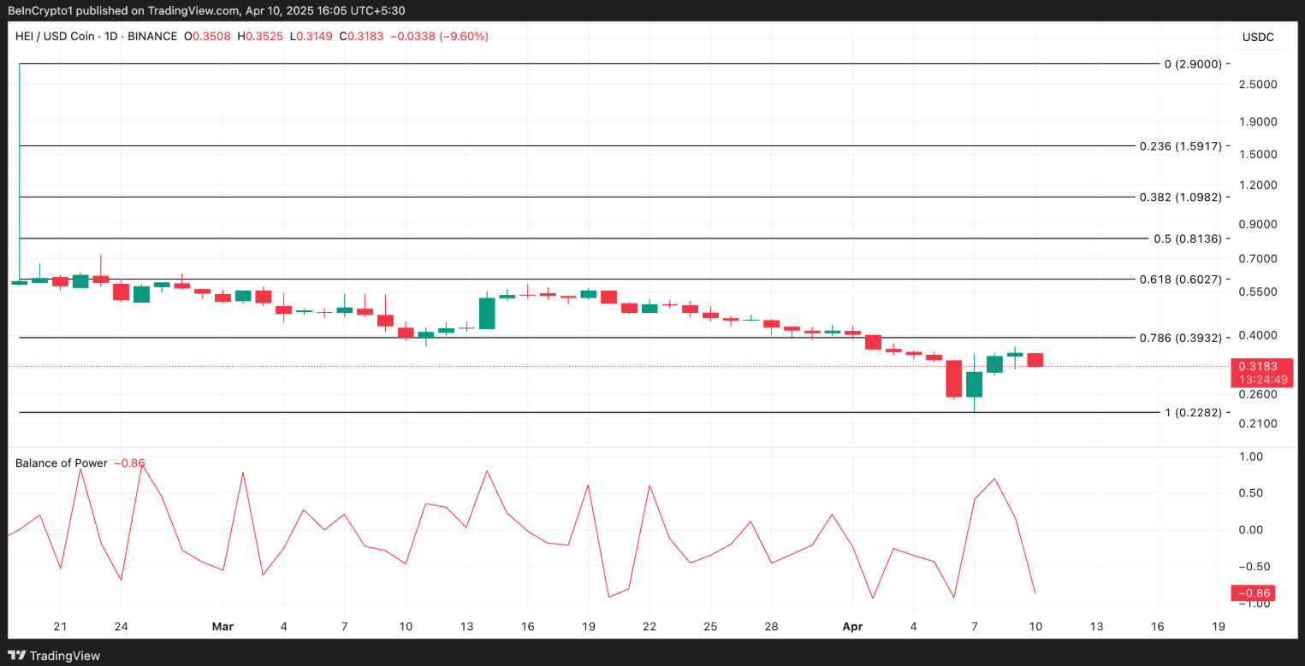The image size is (1305, 666).
Task: Click the Mar label on the date axis
Action: click(222, 627)
